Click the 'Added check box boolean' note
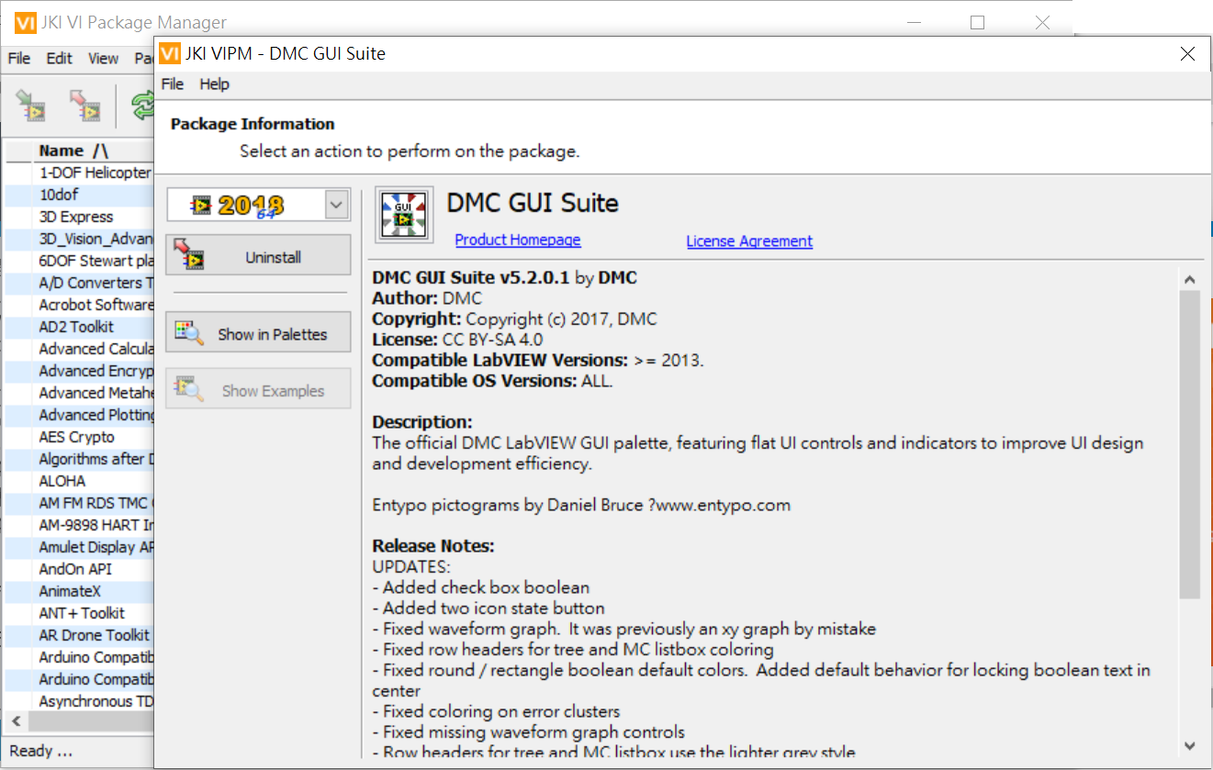This screenshot has width=1213, height=770. tap(481, 587)
